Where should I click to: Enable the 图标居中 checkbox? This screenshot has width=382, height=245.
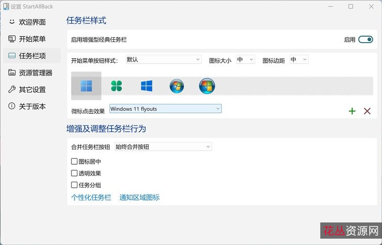pyautogui.click(x=74, y=161)
